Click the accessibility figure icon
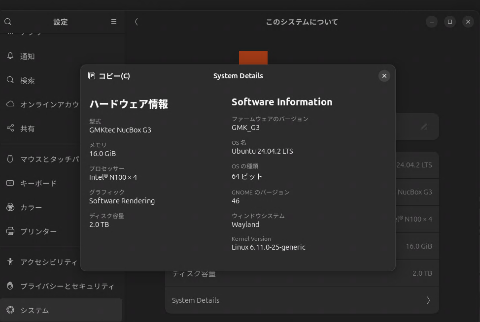This screenshot has width=480, height=322. click(10, 261)
